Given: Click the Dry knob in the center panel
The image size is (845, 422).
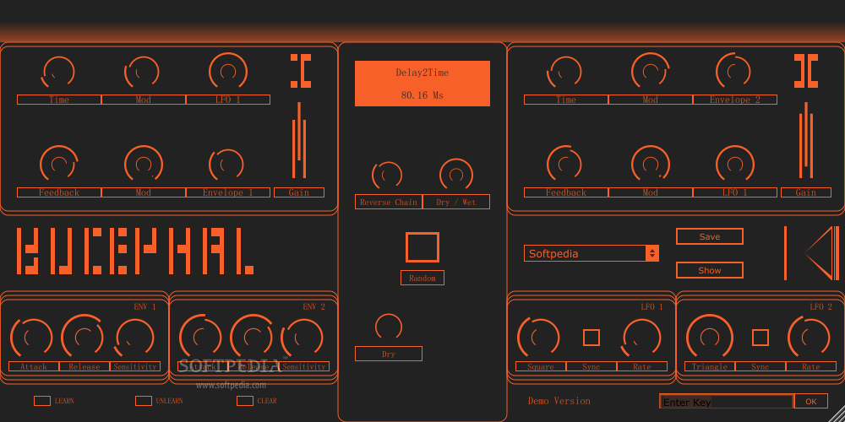Looking at the screenshot, I should [389, 327].
